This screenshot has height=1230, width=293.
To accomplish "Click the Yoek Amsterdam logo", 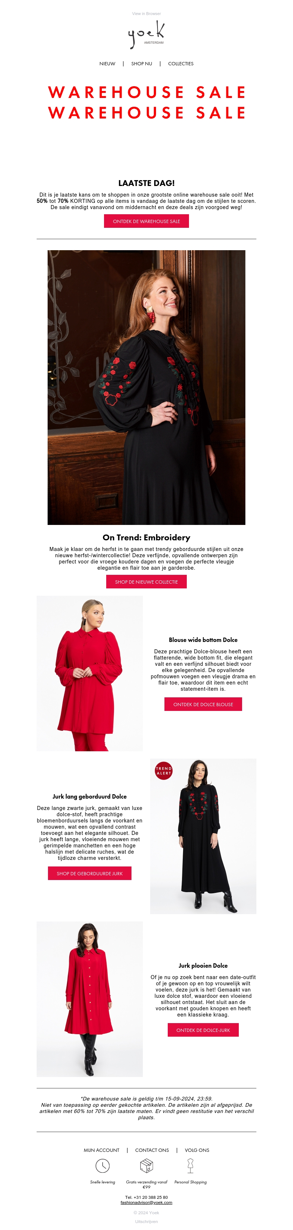I will pos(146,35).
